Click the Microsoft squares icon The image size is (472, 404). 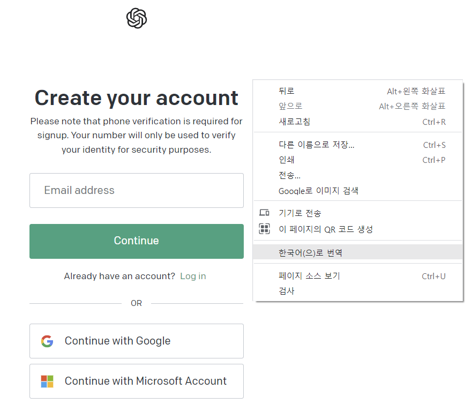[47, 381]
